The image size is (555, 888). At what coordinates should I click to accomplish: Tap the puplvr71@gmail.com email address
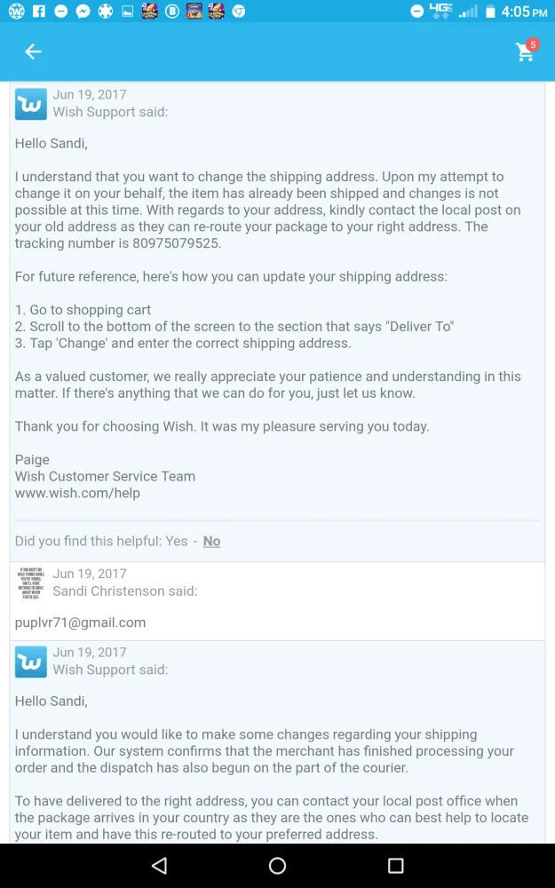[80, 622]
